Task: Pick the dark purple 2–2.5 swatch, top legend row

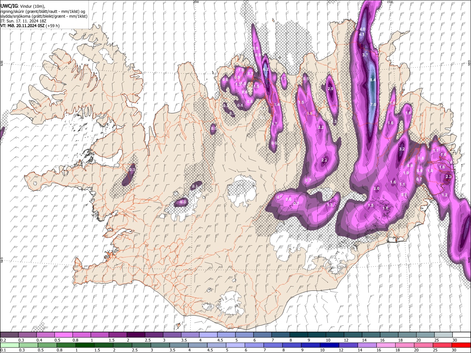Action: click(135, 335)
